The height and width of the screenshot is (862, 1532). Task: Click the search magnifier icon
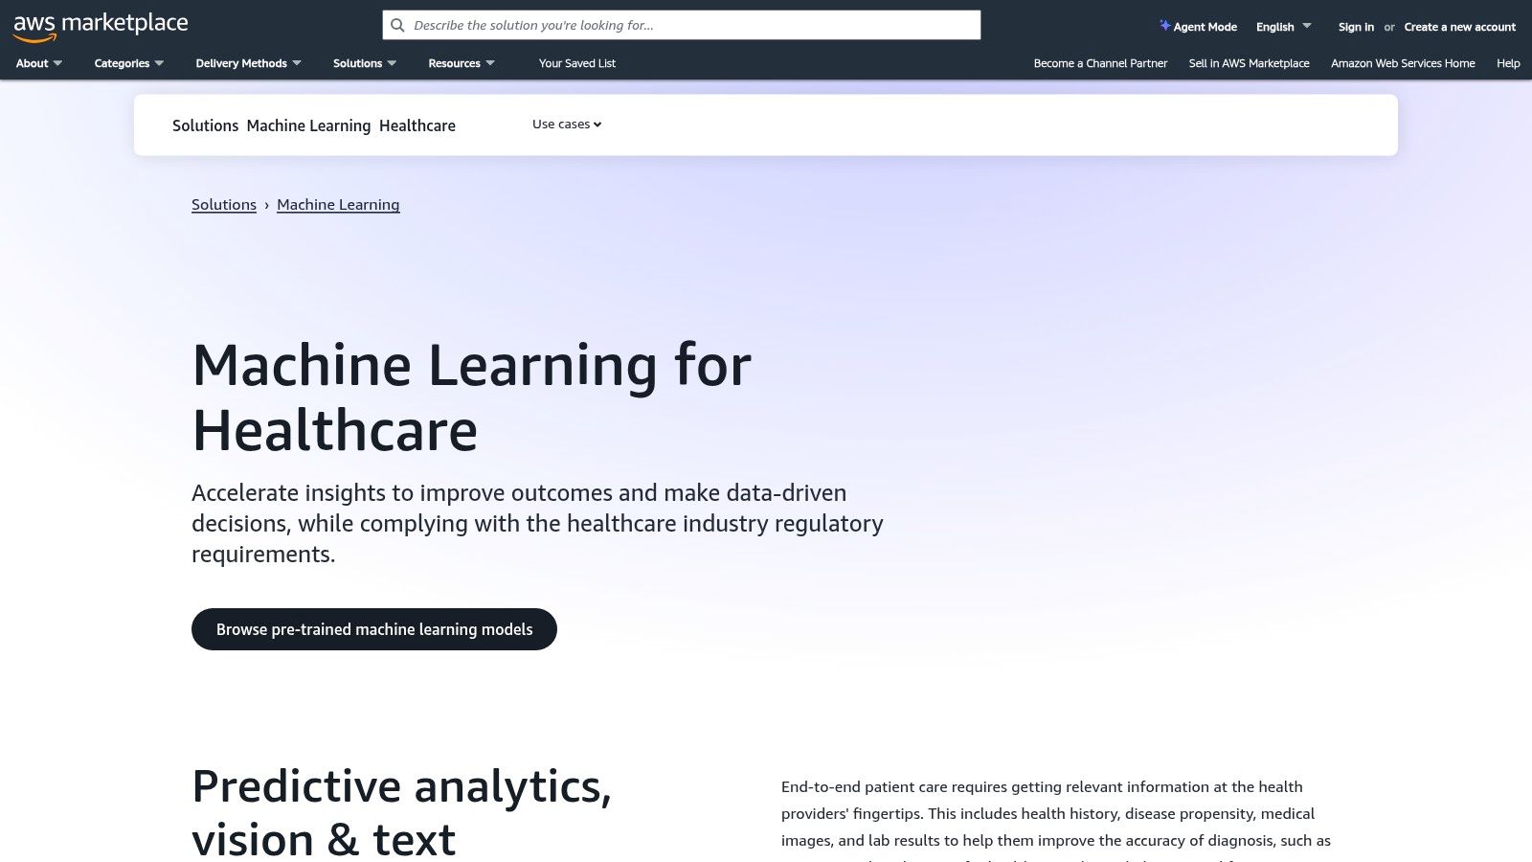pos(397,25)
